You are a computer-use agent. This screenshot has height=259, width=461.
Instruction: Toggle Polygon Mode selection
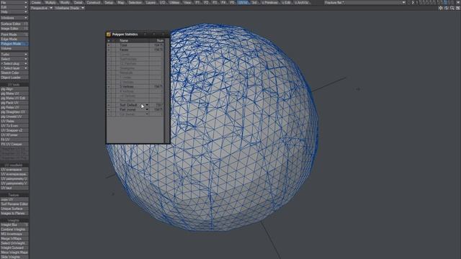(14, 44)
